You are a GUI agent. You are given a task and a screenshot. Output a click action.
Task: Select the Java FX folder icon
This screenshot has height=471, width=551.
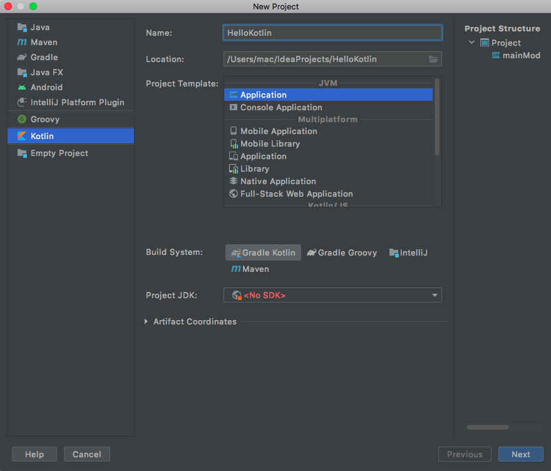pos(22,73)
